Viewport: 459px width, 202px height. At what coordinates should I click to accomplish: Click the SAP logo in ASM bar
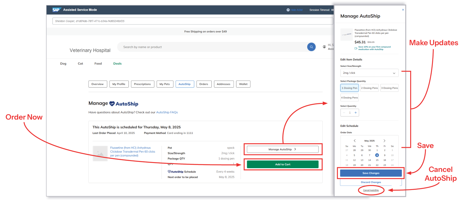click(x=56, y=10)
